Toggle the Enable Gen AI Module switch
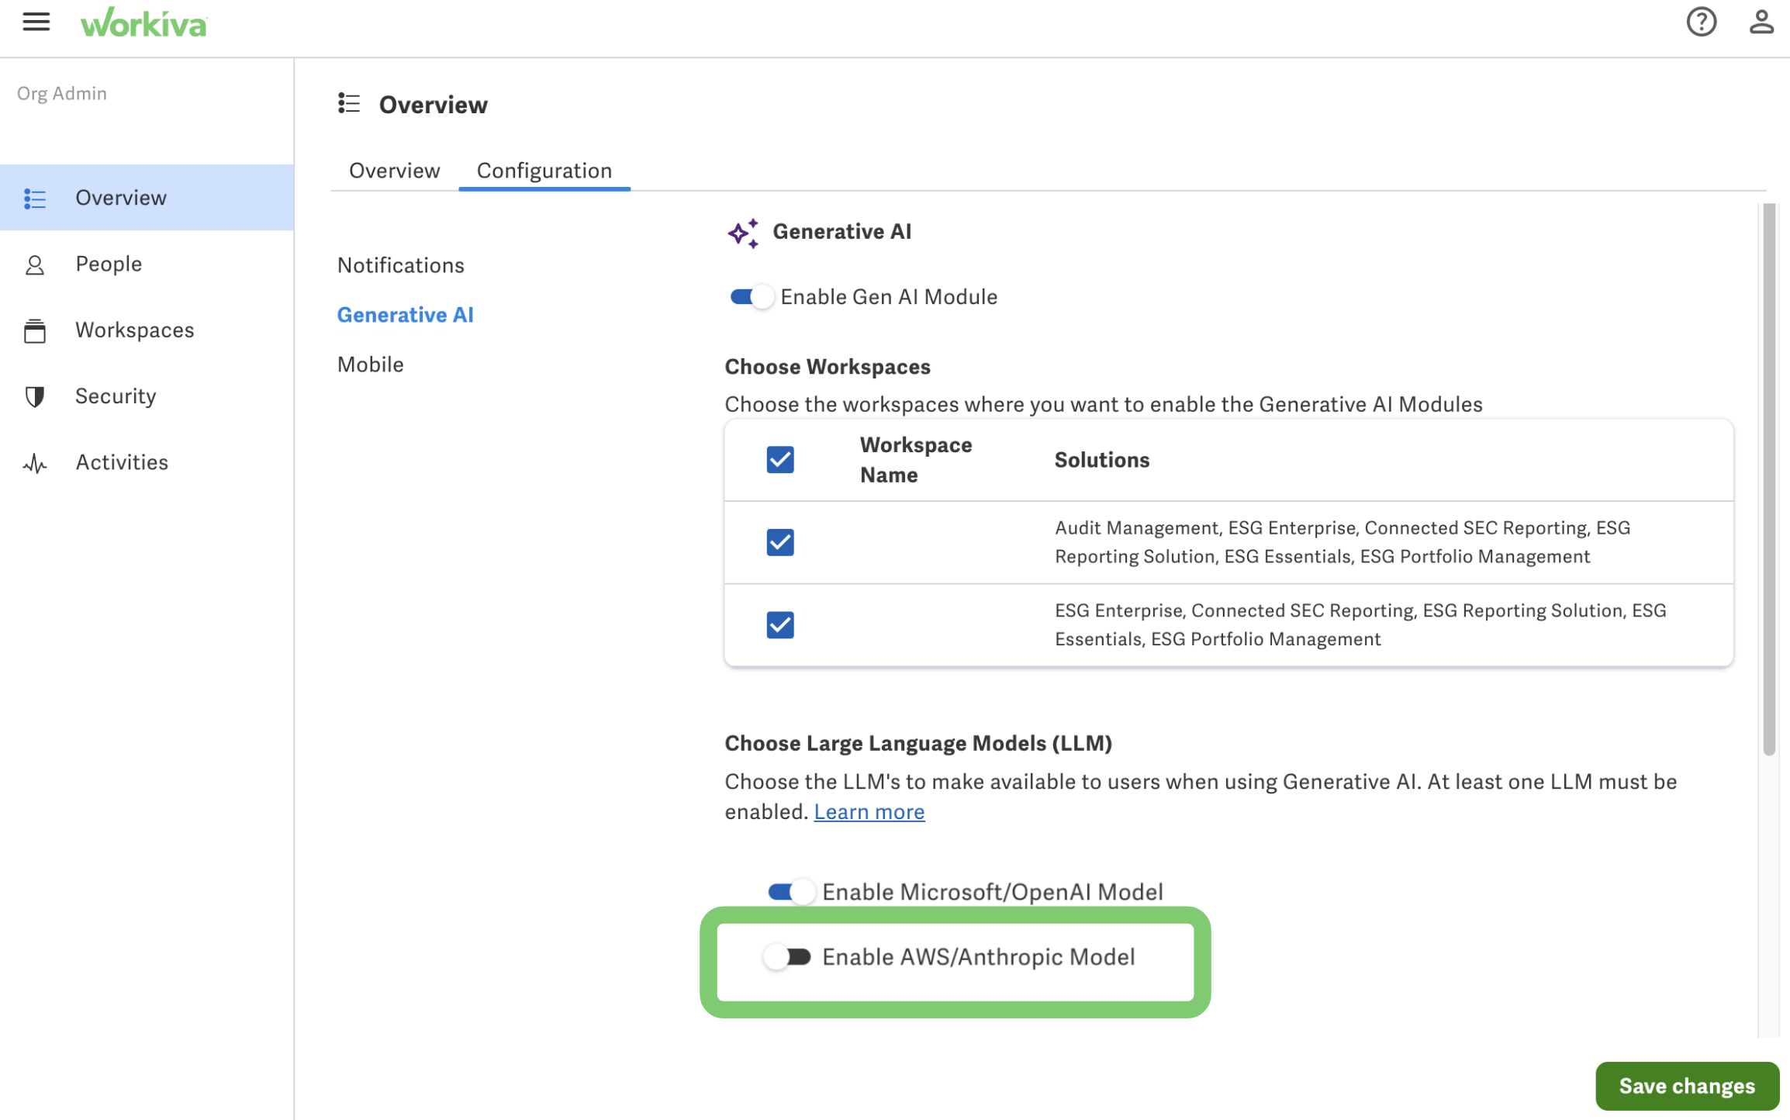This screenshot has height=1120, width=1790. [x=752, y=297]
